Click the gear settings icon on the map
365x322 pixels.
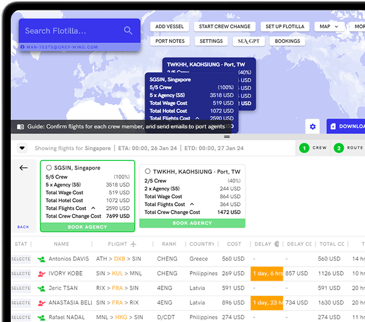313,126
